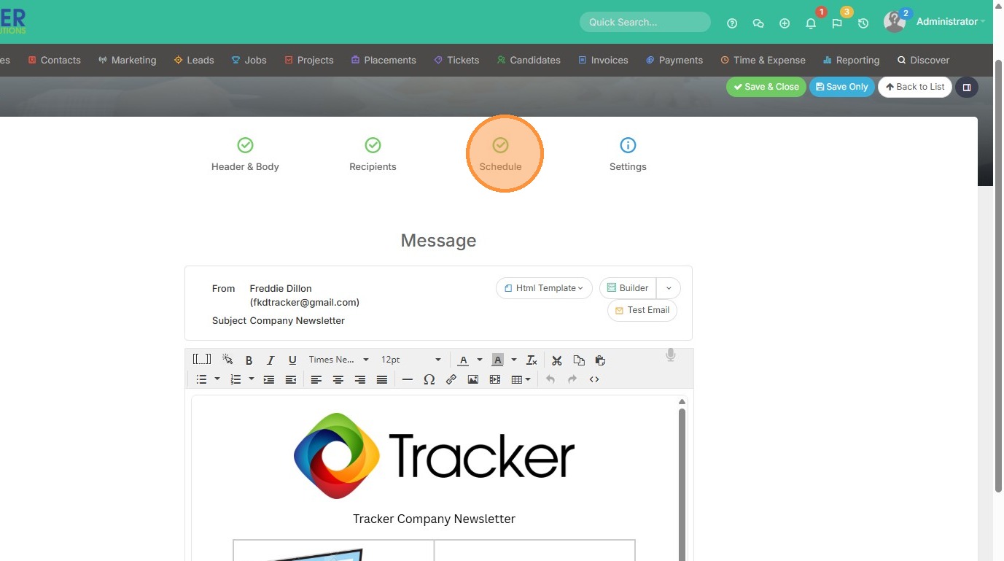
Task: Open the notifications bell
Action: tap(811, 23)
